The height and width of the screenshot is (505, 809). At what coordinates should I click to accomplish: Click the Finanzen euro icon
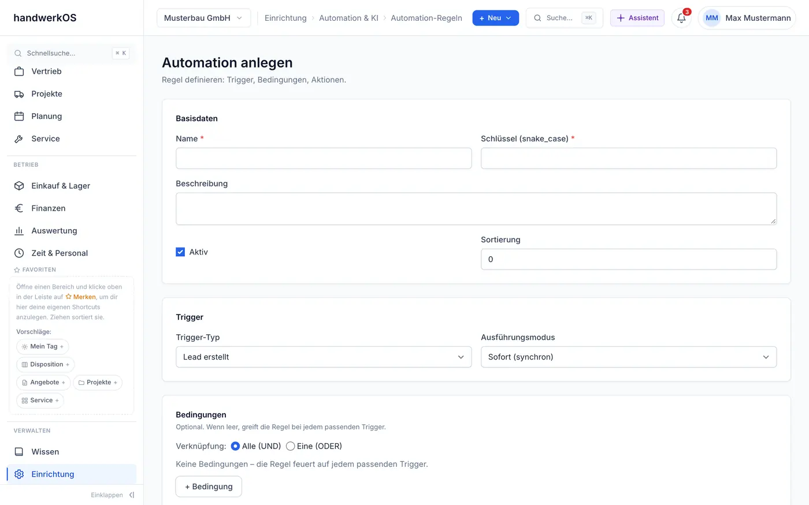click(19, 208)
